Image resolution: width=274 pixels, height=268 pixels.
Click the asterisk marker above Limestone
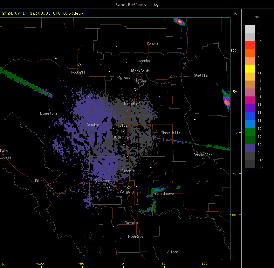(49, 110)
